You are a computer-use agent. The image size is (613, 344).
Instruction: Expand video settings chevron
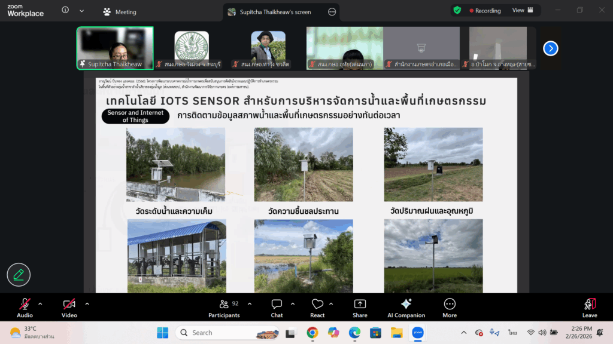(87, 304)
